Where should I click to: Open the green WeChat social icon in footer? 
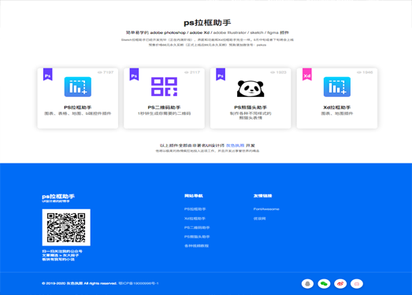click(x=324, y=284)
